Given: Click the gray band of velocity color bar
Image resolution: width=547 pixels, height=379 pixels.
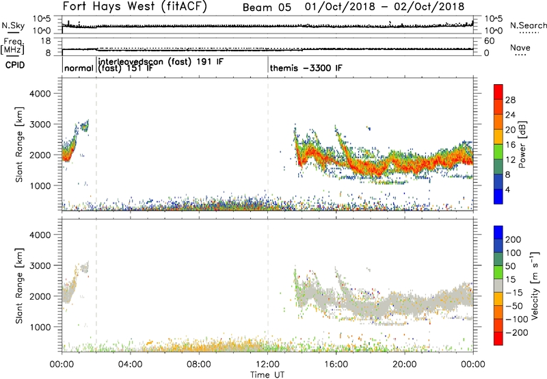Looking at the screenshot, I should point(498,285).
